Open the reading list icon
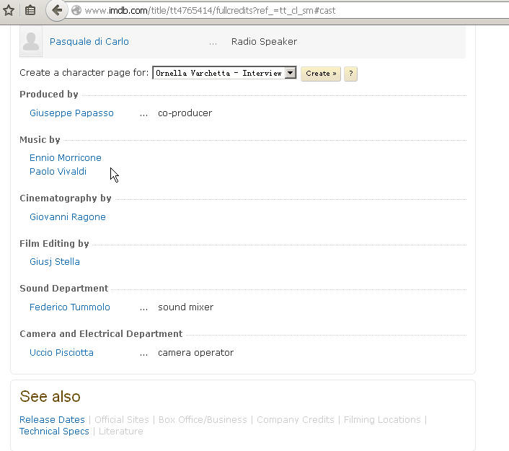This screenshot has height=451, width=509. point(30,10)
